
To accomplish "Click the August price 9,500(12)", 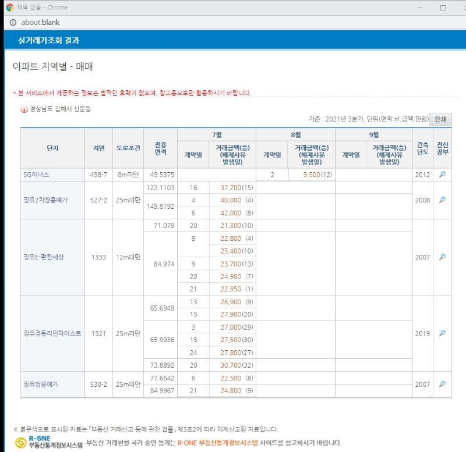I will (317, 175).
